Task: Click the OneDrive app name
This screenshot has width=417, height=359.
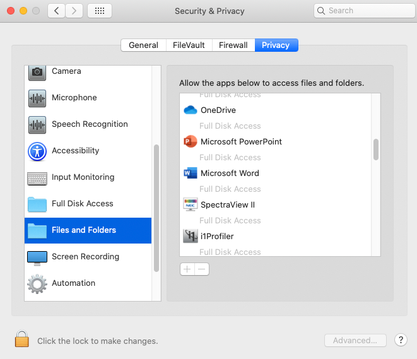Action: [x=218, y=110]
